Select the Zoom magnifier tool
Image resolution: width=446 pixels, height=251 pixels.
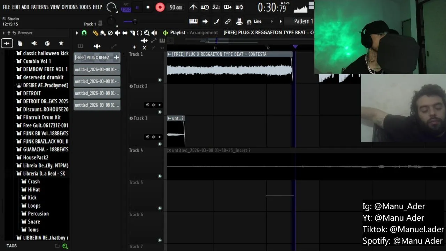coord(147,33)
